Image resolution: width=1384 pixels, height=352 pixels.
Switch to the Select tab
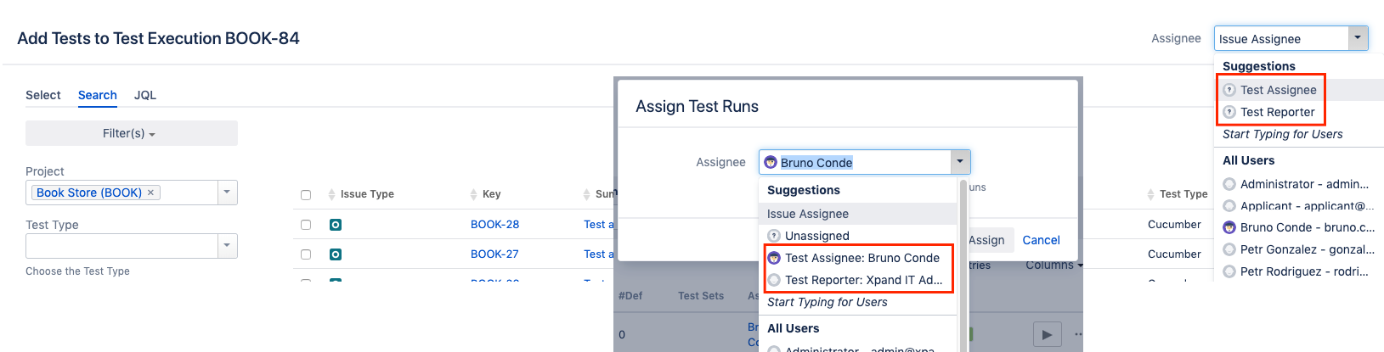tap(43, 95)
